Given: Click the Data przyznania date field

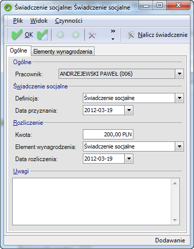Looking at the screenshot, I should (104, 110).
